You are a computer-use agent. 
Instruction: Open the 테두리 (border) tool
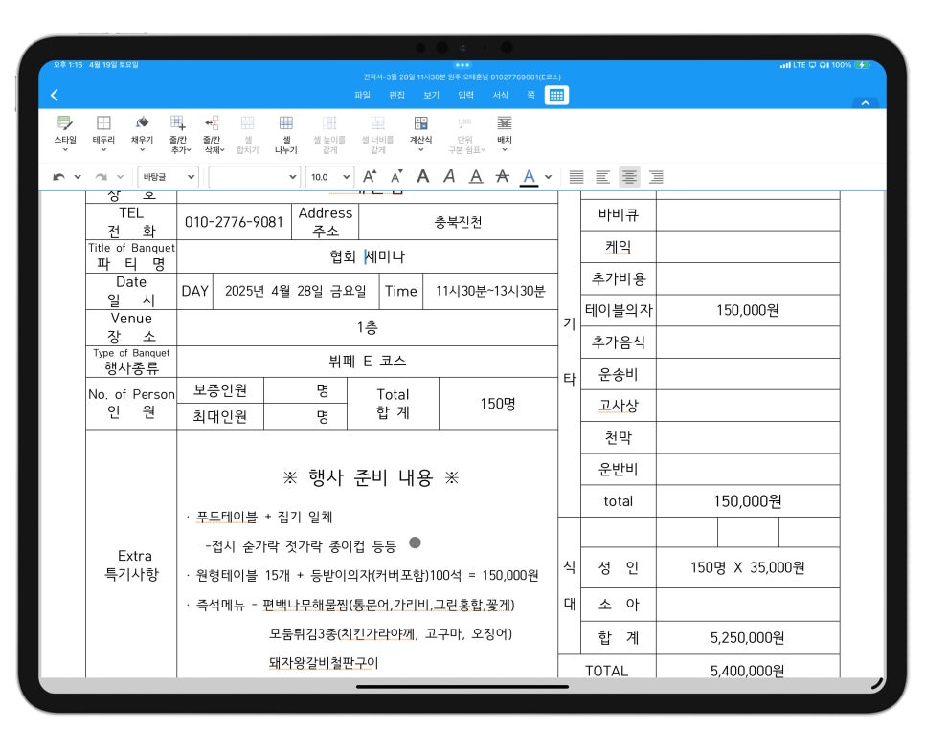[x=103, y=133]
